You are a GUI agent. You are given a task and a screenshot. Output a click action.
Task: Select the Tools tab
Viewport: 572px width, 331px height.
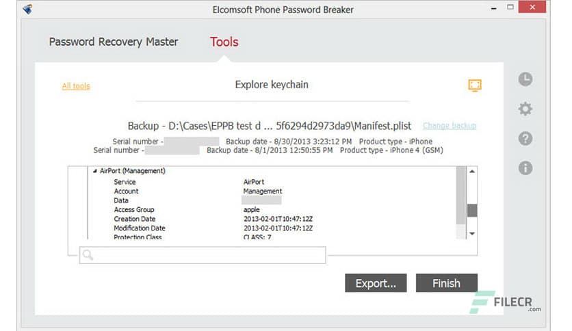pos(224,42)
